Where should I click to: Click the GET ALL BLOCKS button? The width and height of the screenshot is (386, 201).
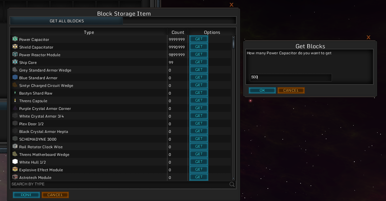point(67,21)
